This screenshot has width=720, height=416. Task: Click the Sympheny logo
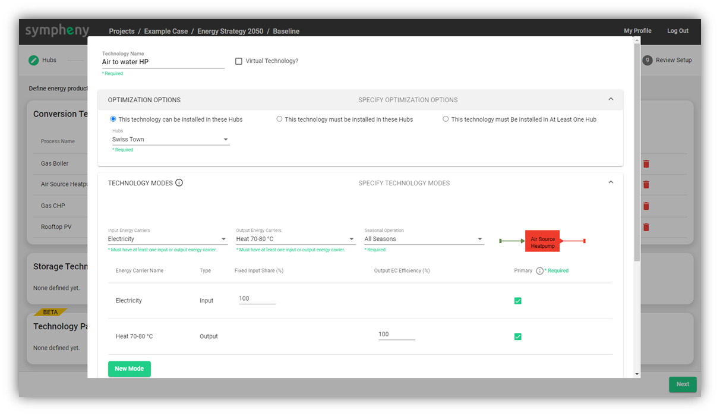[x=57, y=30]
